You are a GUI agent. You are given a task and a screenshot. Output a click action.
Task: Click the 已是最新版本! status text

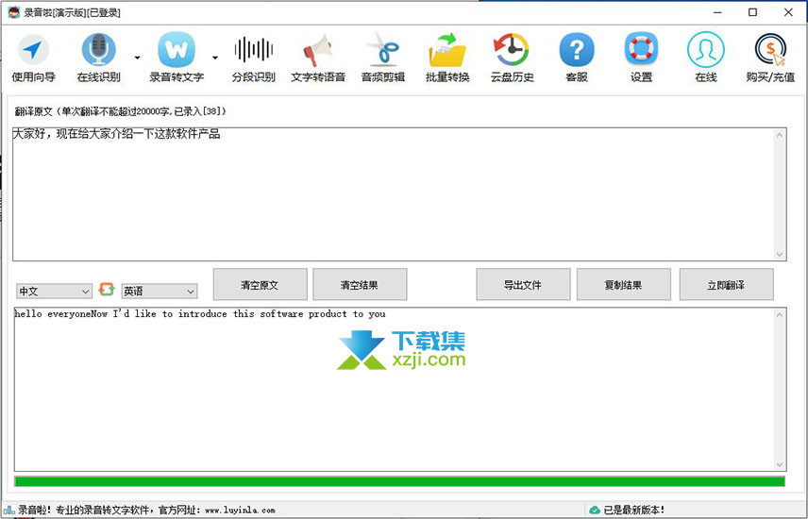point(633,511)
